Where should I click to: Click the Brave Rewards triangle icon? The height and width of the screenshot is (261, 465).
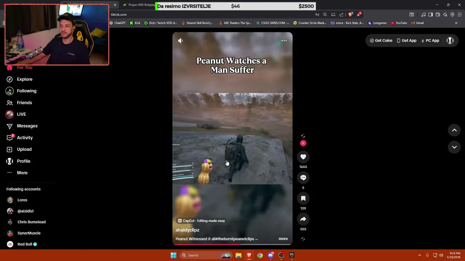(359, 14)
